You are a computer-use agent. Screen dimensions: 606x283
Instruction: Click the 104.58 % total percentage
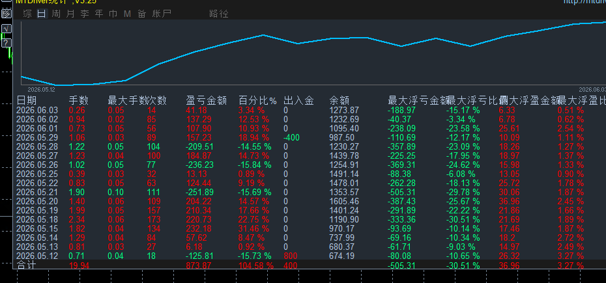[256, 265]
